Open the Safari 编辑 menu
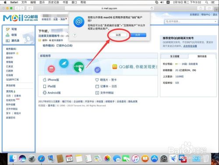The image size is (219, 165). pos(33,2)
